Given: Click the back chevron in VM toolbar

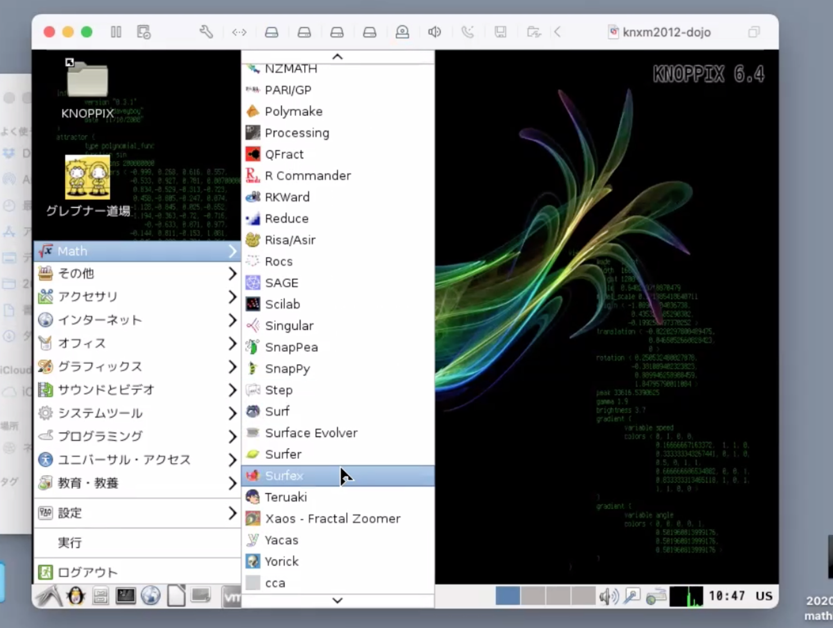Looking at the screenshot, I should click(558, 32).
